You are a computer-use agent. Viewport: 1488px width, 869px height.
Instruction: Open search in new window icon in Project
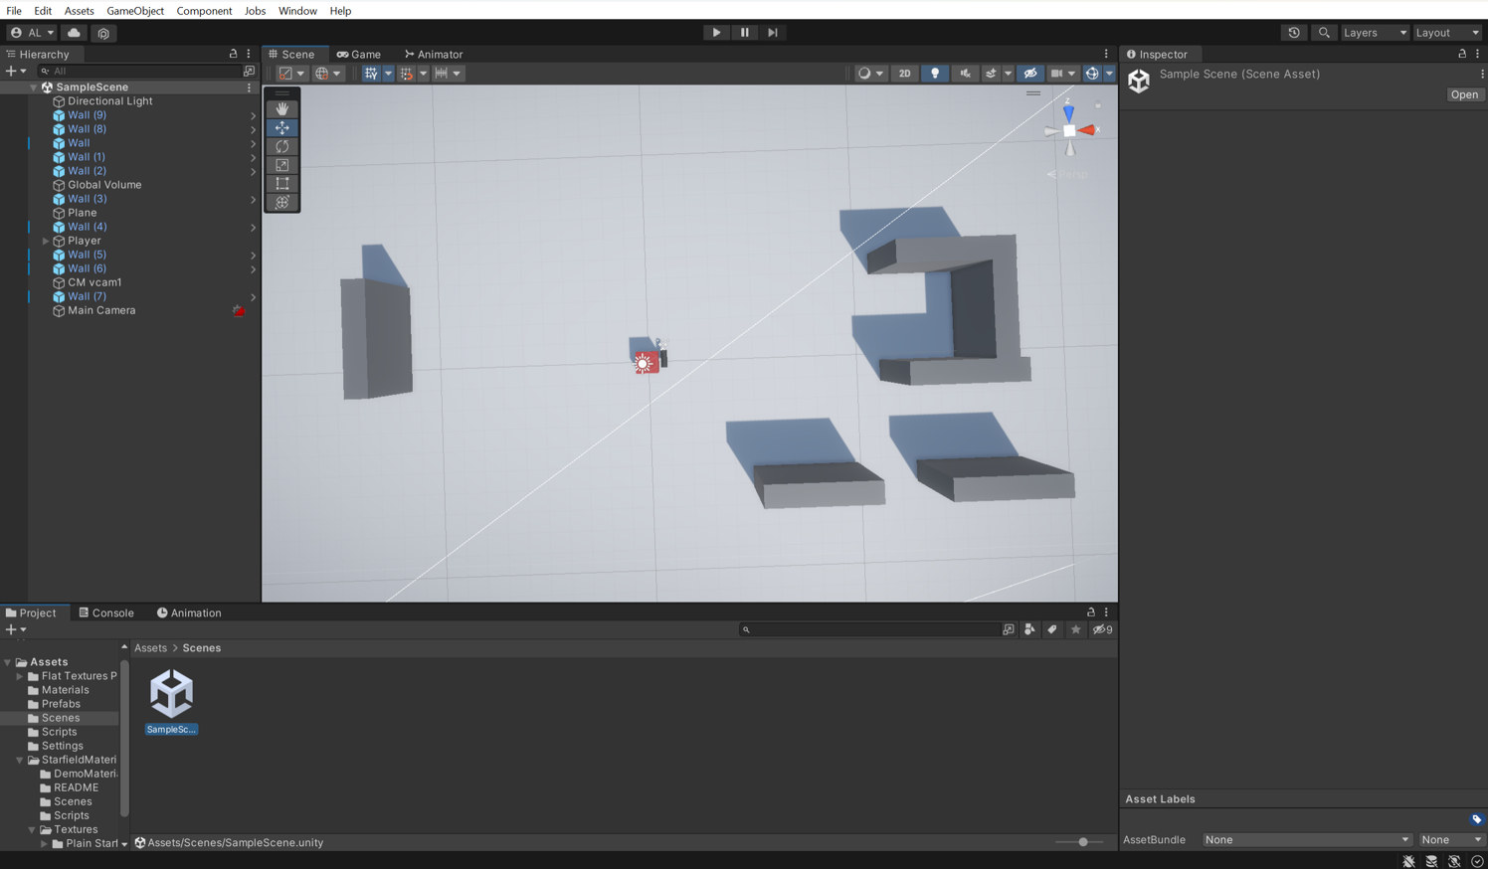point(1009,629)
